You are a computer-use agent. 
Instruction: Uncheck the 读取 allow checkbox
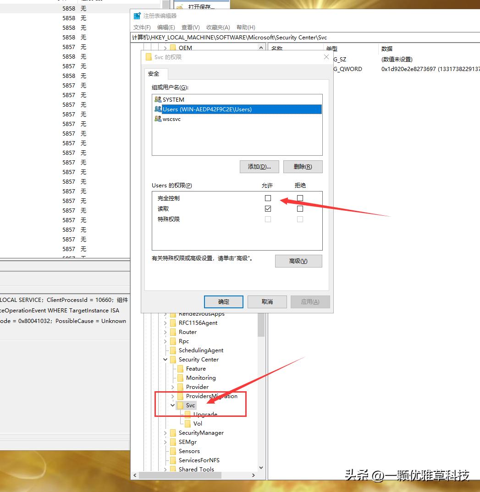point(268,208)
